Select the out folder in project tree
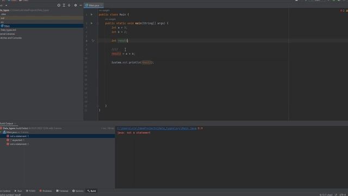 click(x=42, y=18)
